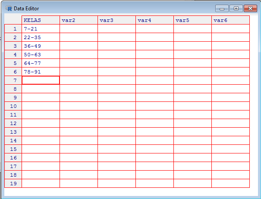Viewport: 261px width, 199px height.
Task: Click the var5 cell in row 4
Action: coord(192,55)
